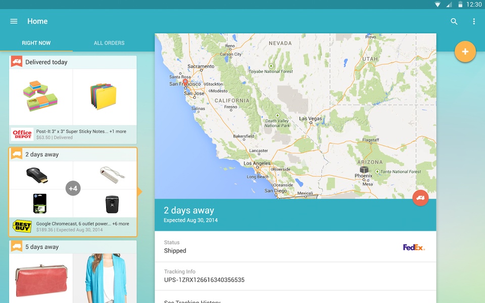Open the three-dot overflow menu
This screenshot has width=485, height=303.
click(474, 21)
